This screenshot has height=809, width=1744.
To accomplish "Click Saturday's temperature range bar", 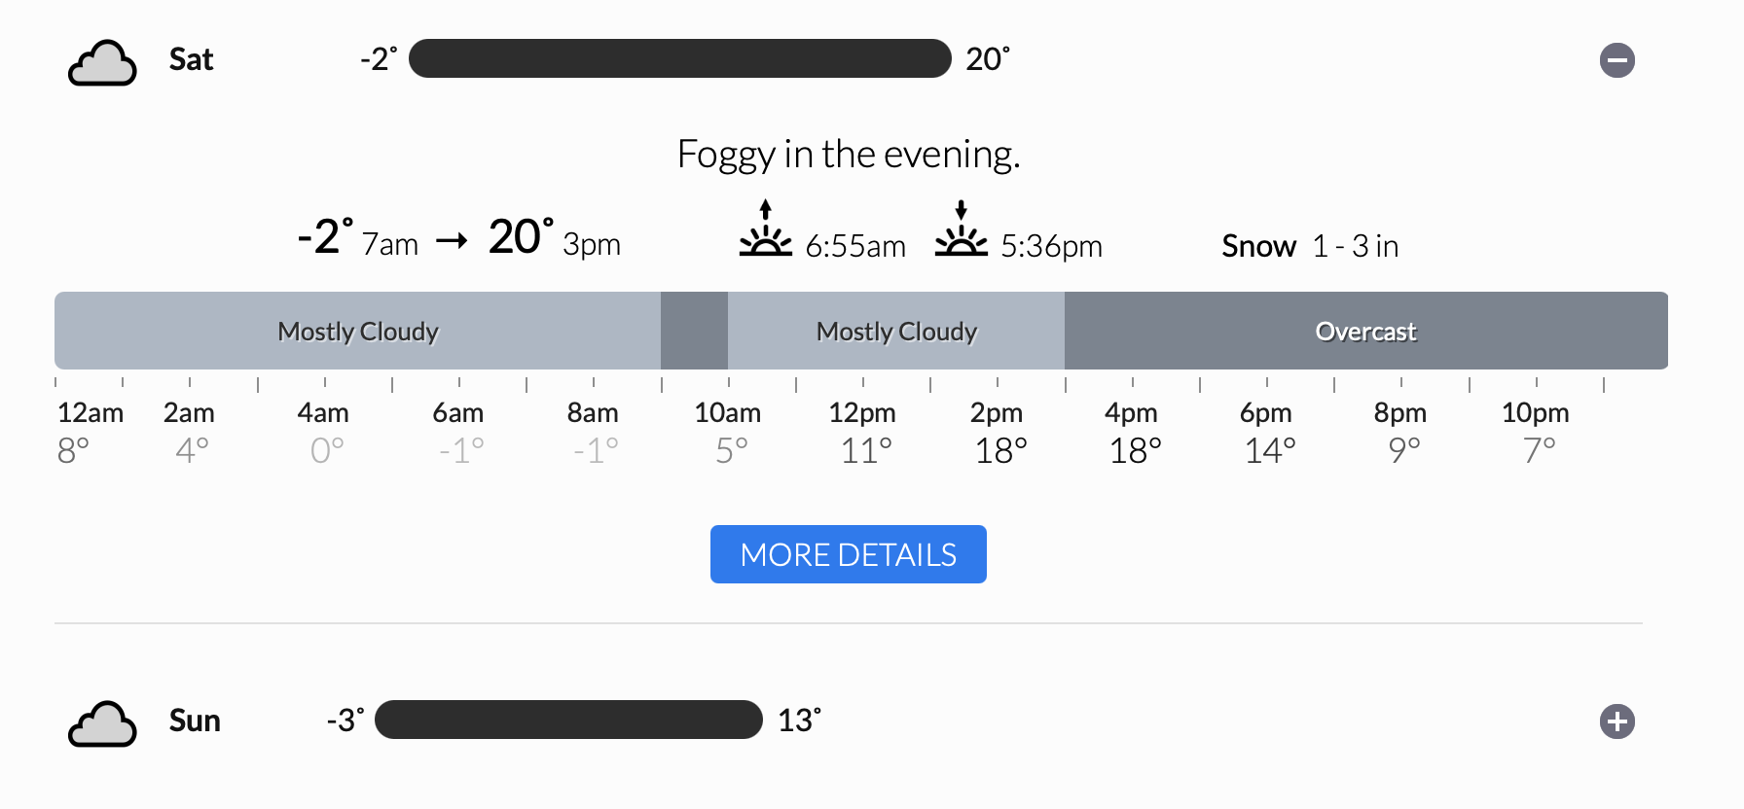I will pyautogui.click(x=679, y=58).
